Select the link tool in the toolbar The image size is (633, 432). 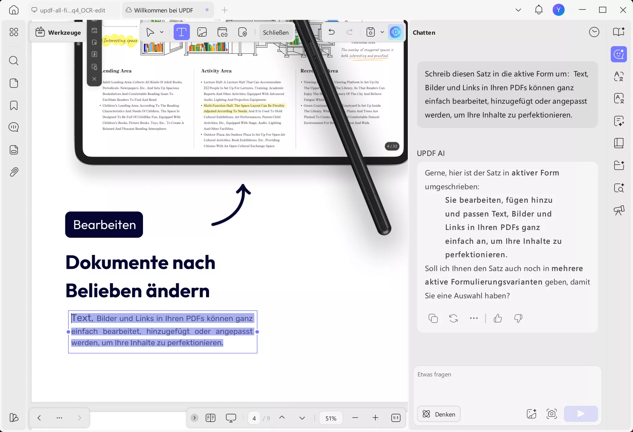pyautogui.click(x=222, y=32)
